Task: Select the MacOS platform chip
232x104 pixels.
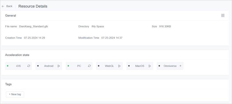Action: (x=140, y=66)
